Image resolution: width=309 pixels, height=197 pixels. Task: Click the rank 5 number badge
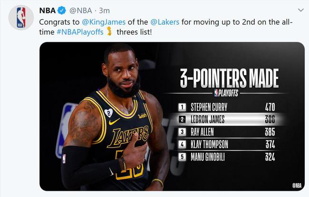pos(182,158)
